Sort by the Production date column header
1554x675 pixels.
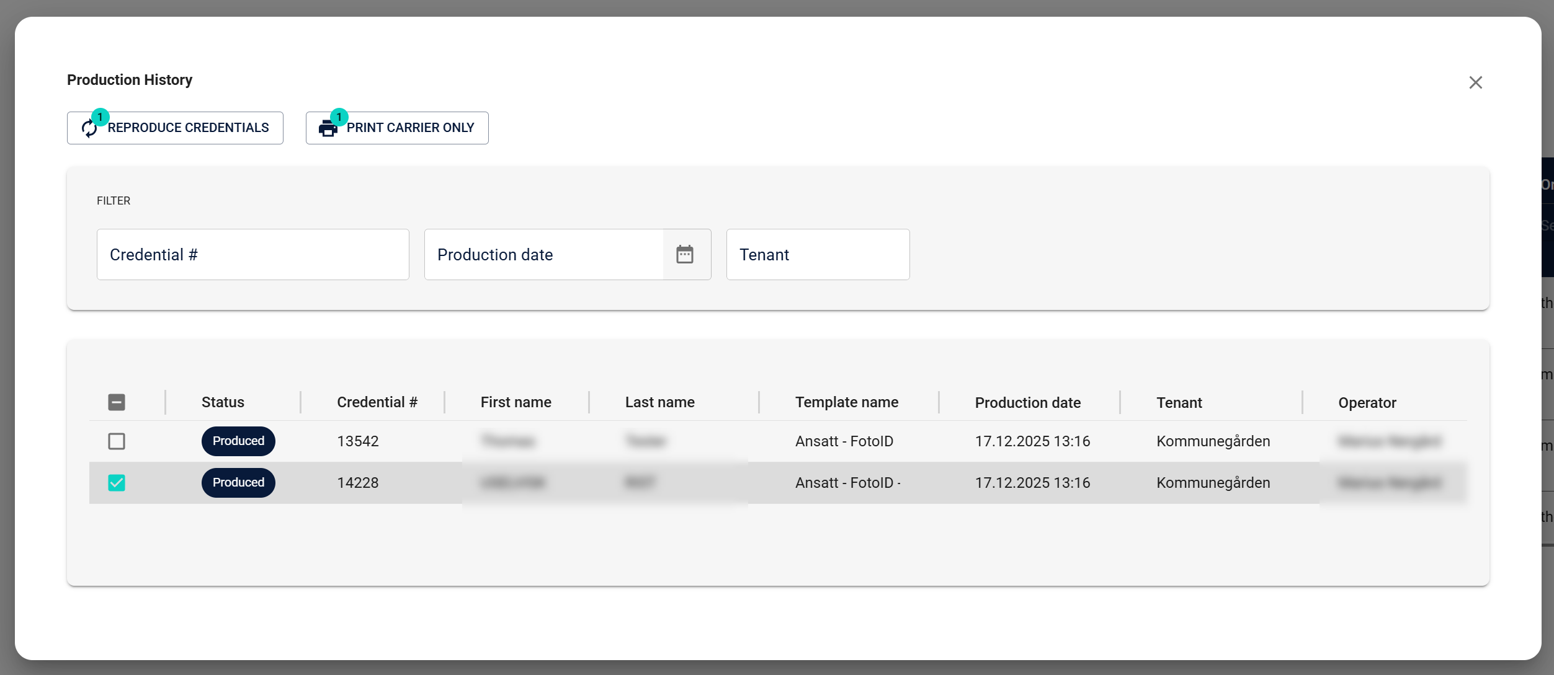click(1027, 402)
